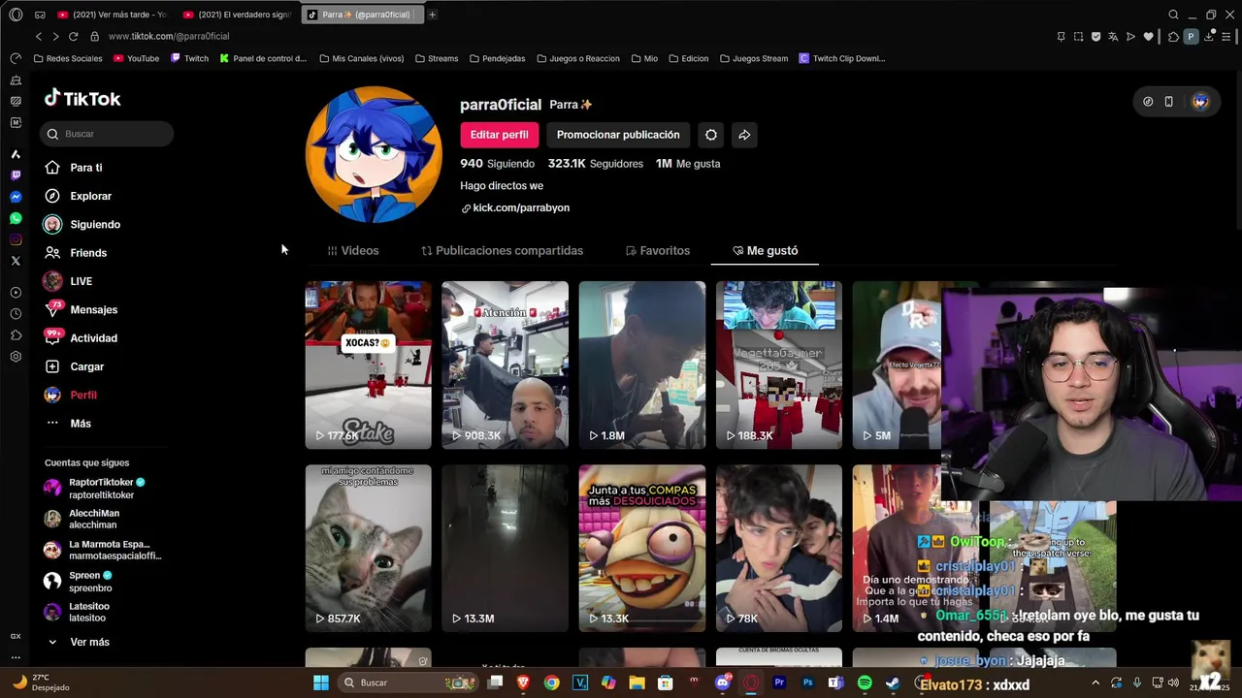Open the video with 78K views
The width and height of the screenshot is (1242, 698).
pyautogui.click(x=778, y=548)
